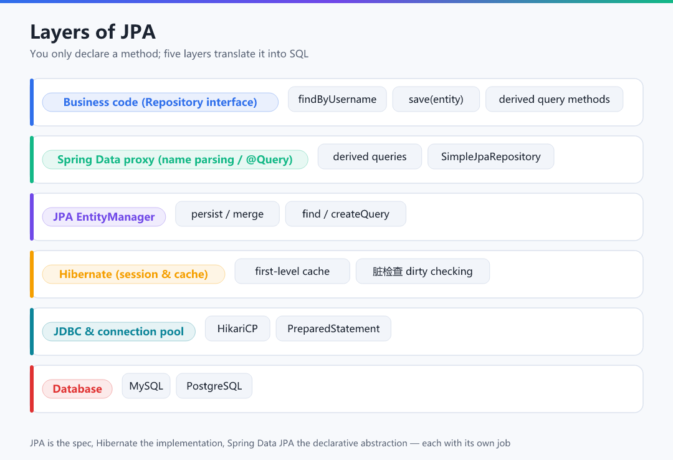
Task: Select the derived query methods chip
Action: pos(554,99)
